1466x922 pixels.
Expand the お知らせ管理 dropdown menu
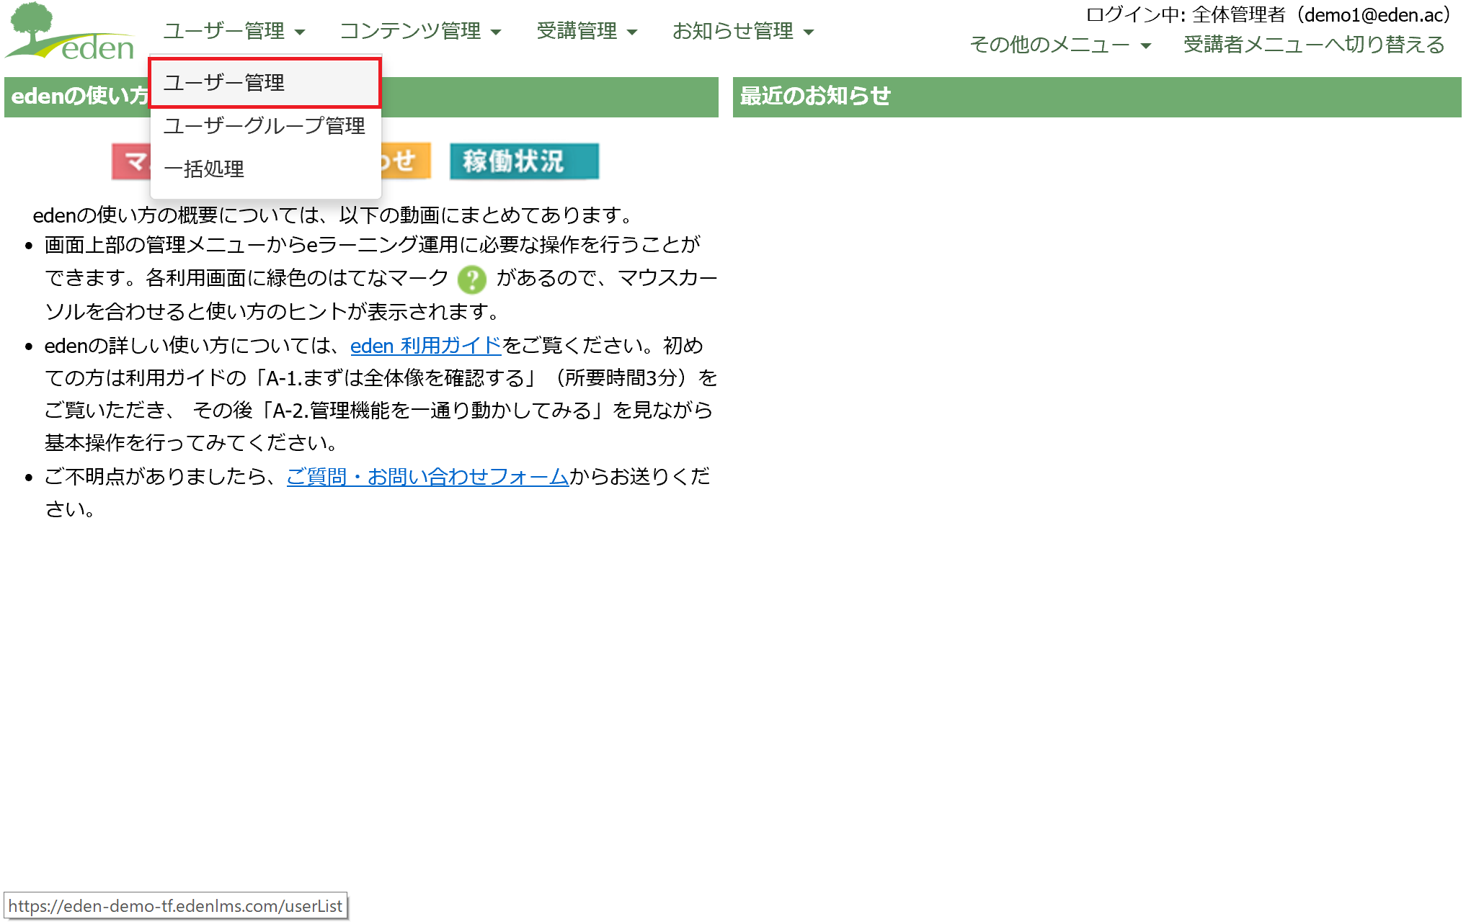[x=743, y=31]
